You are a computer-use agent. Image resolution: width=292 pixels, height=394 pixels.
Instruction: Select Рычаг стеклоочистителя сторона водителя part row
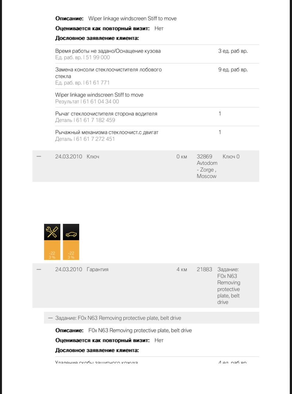tap(106, 114)
